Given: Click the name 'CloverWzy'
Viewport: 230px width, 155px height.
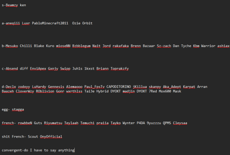Looking at the screenshot, I should [25, 91].
